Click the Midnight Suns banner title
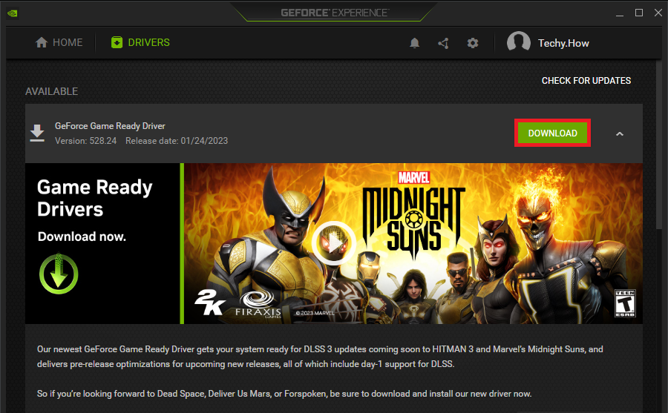Screen dimensions: 668x413 [413, 217]
